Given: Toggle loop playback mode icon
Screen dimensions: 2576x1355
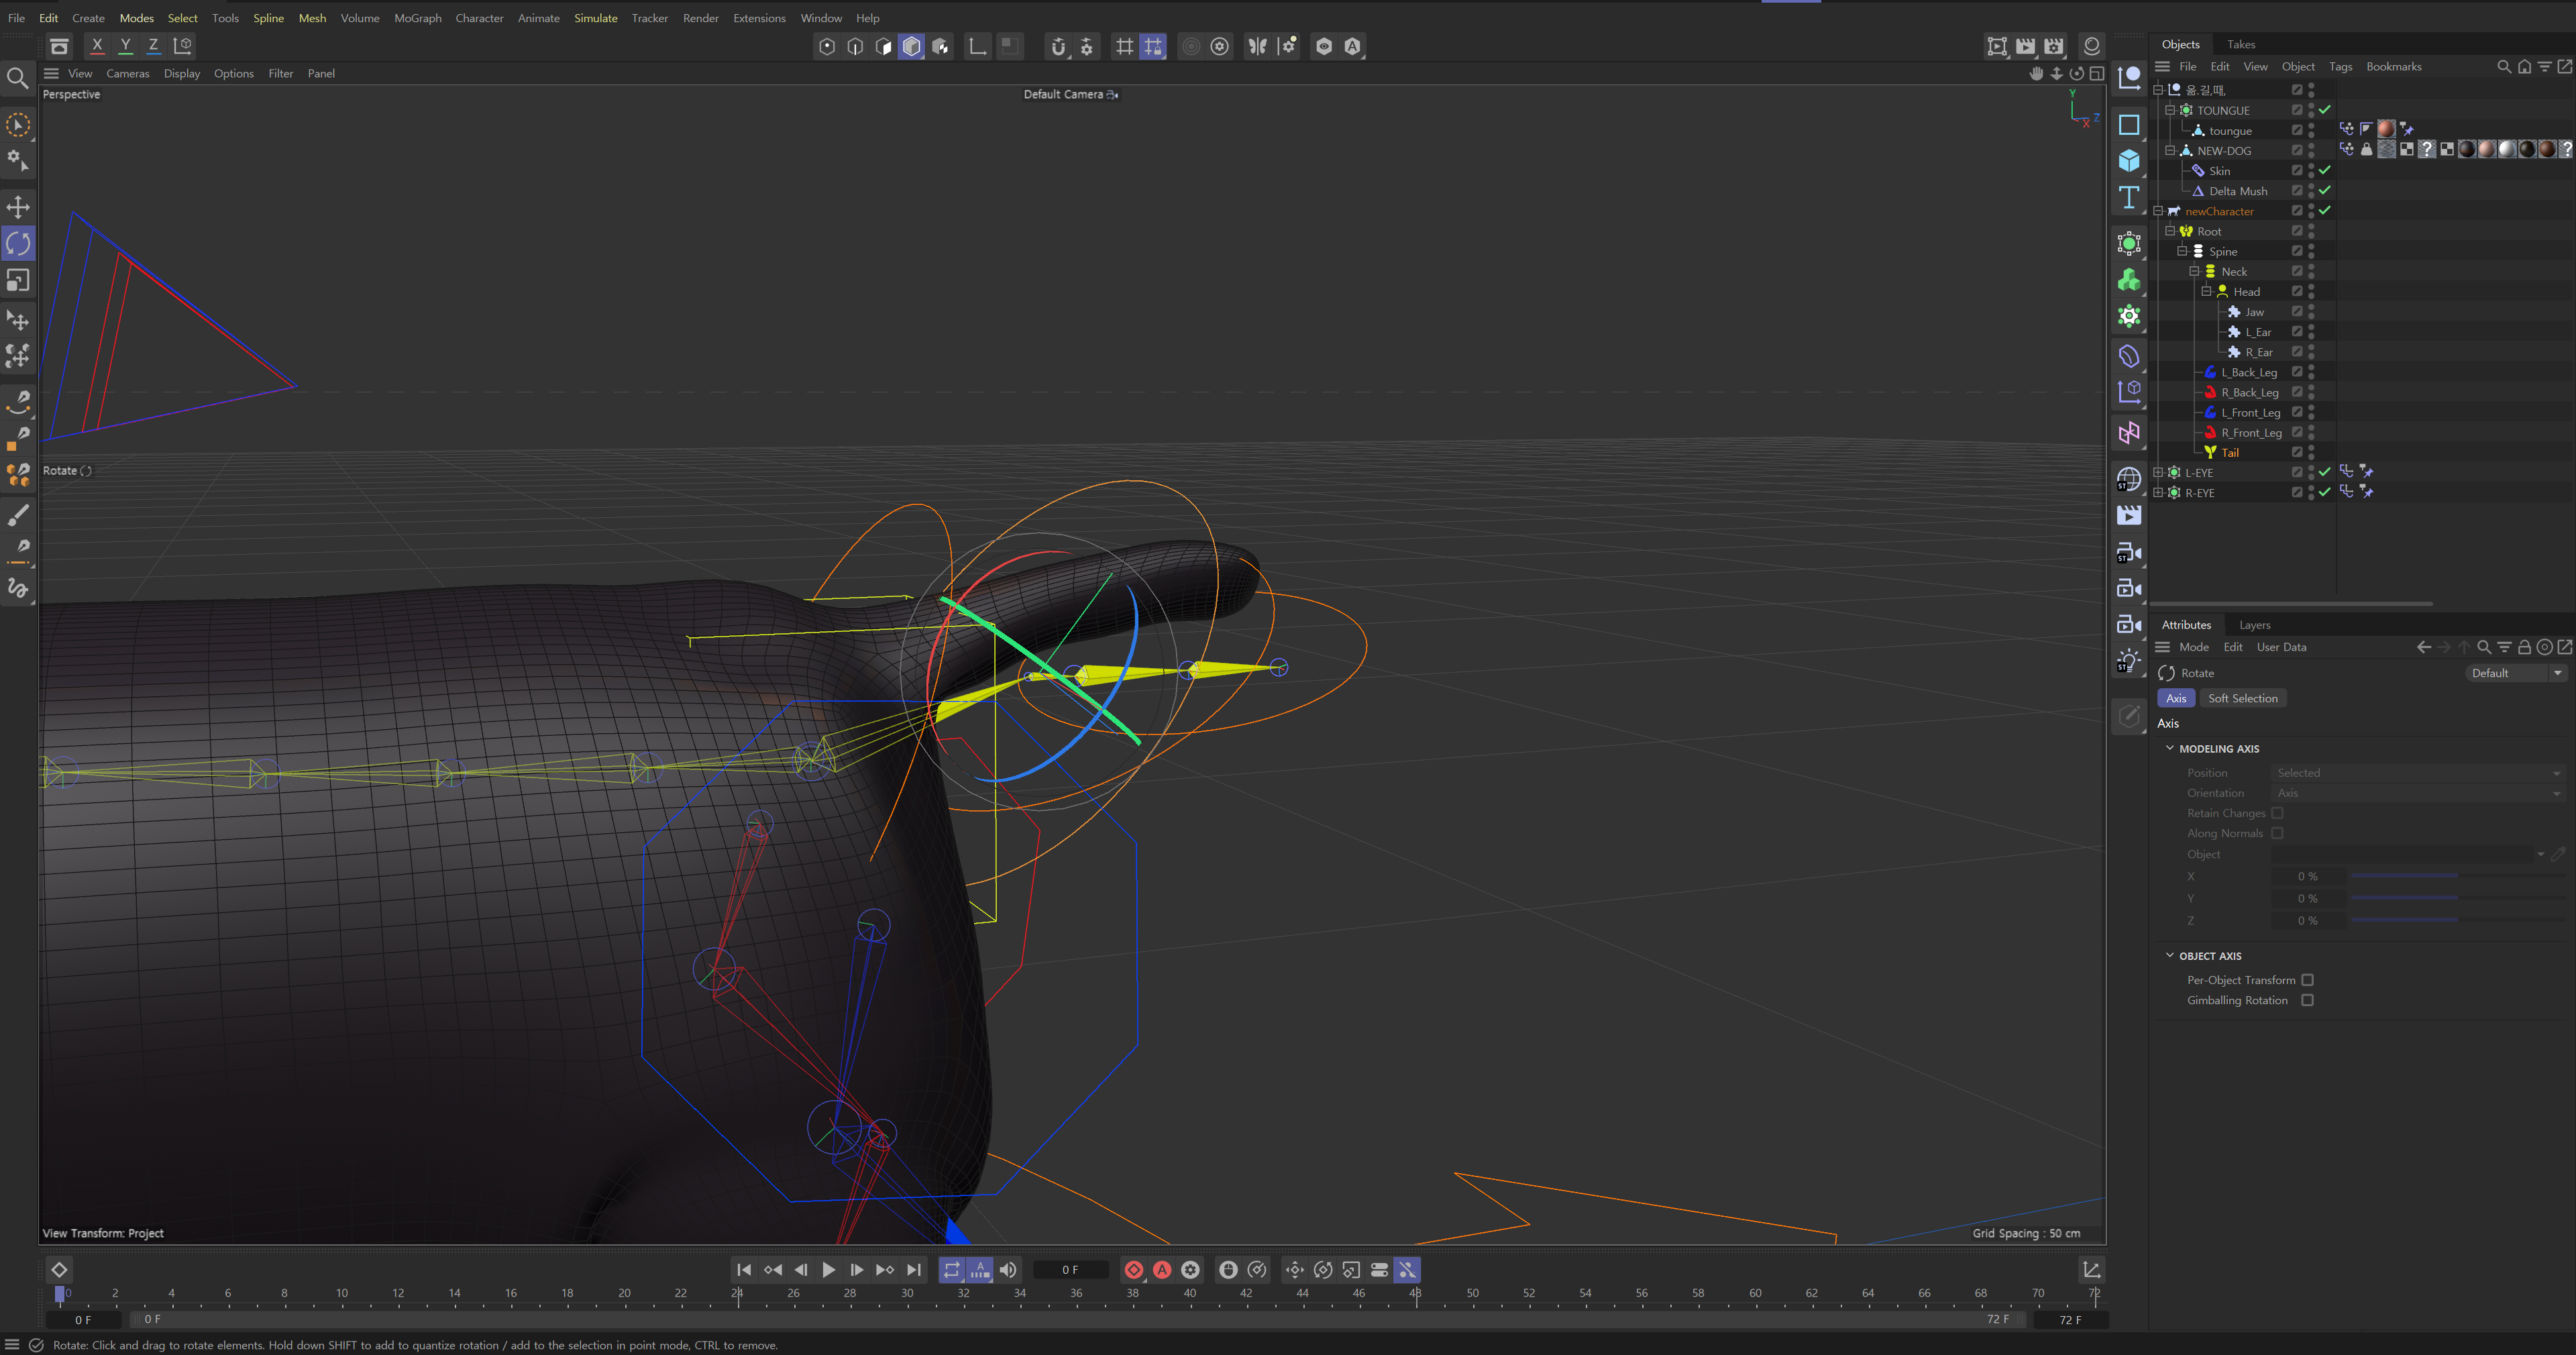Looking at the screenshot, I should click(x=952, y=1269).
